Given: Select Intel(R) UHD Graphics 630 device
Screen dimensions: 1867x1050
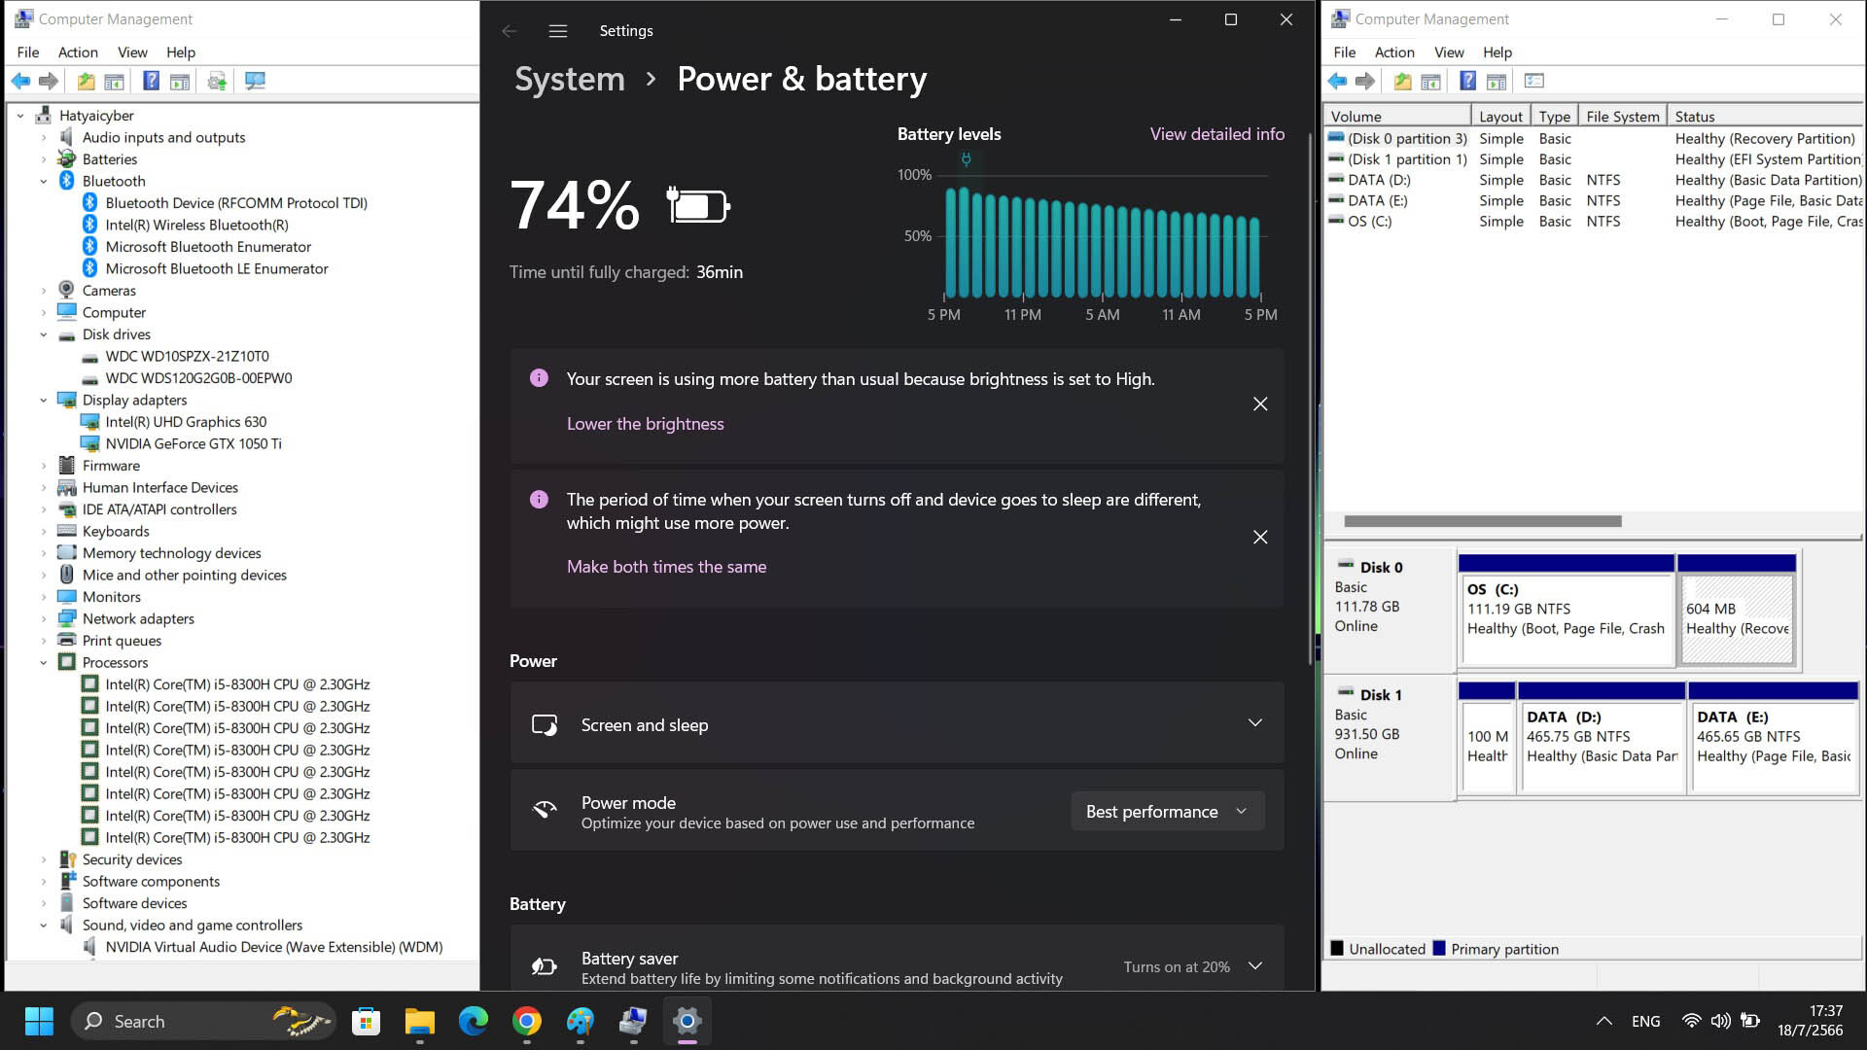Looking at the screenshot, I should tap(186, 422).
